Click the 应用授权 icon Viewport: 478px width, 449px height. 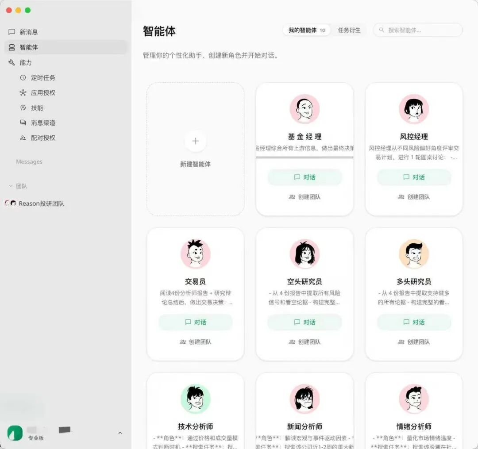click(23, 93)
